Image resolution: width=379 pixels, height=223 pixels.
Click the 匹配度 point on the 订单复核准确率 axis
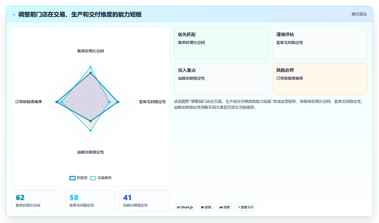click(x=56, y=102)
